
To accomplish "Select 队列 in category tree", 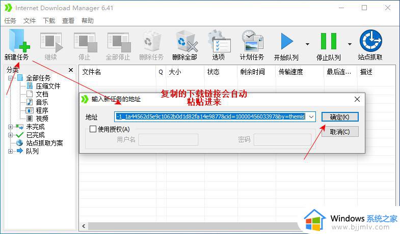I will tap(32, 151).
